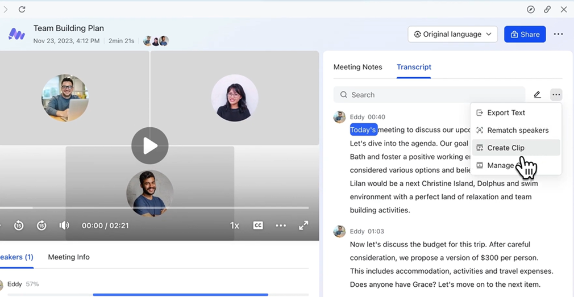This screenshot has height=297, width=574.
Task: Click the video progress bar
Action: point(153,208)
